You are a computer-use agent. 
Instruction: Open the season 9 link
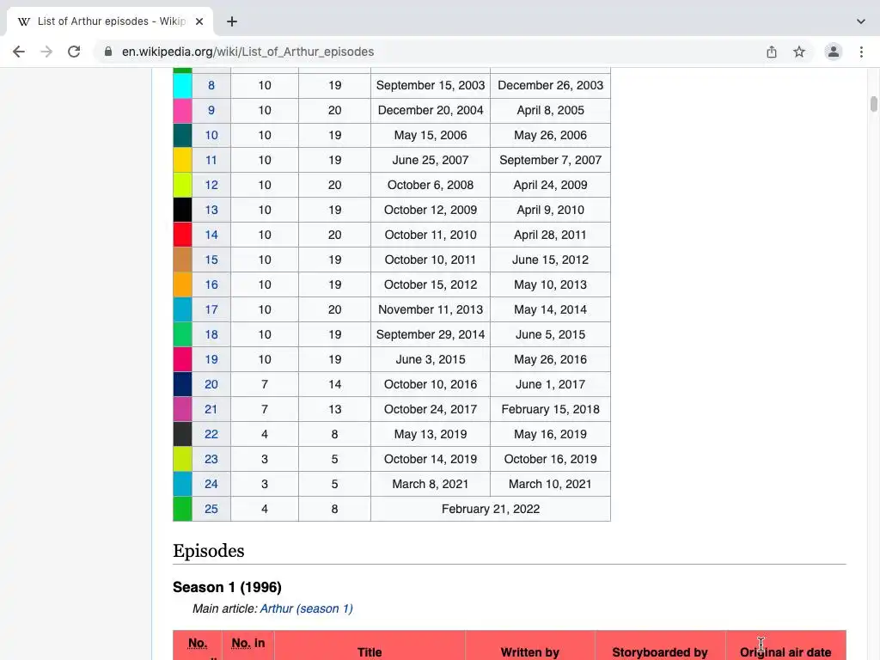point(211,110)
